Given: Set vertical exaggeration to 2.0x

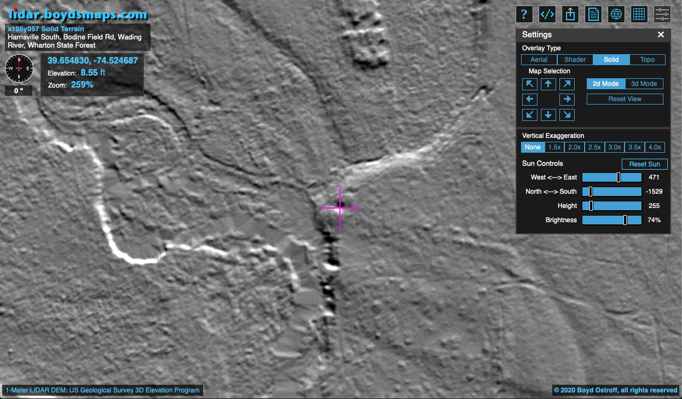Looking at the screenshot, I should tap(574, 147).
